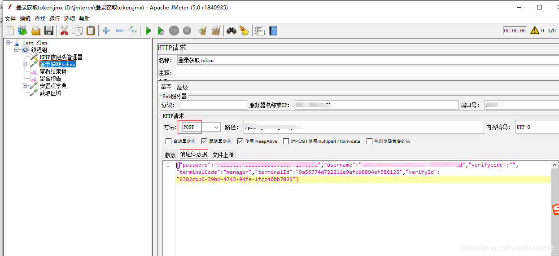Uncheck the 跟随重定向 checkbox
The height and width of the screenshot is (256, 559).
click(x=205, y=141)
